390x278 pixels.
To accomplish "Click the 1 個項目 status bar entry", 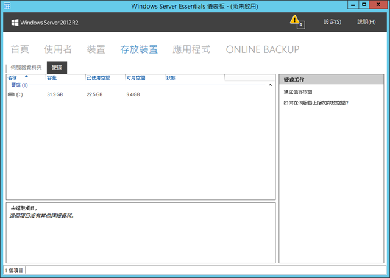I will tap(14, 270).
